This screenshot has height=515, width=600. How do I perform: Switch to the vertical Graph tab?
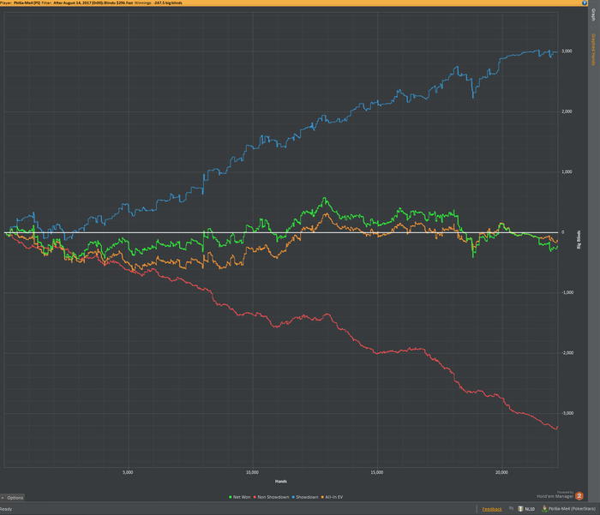point(593,15)
